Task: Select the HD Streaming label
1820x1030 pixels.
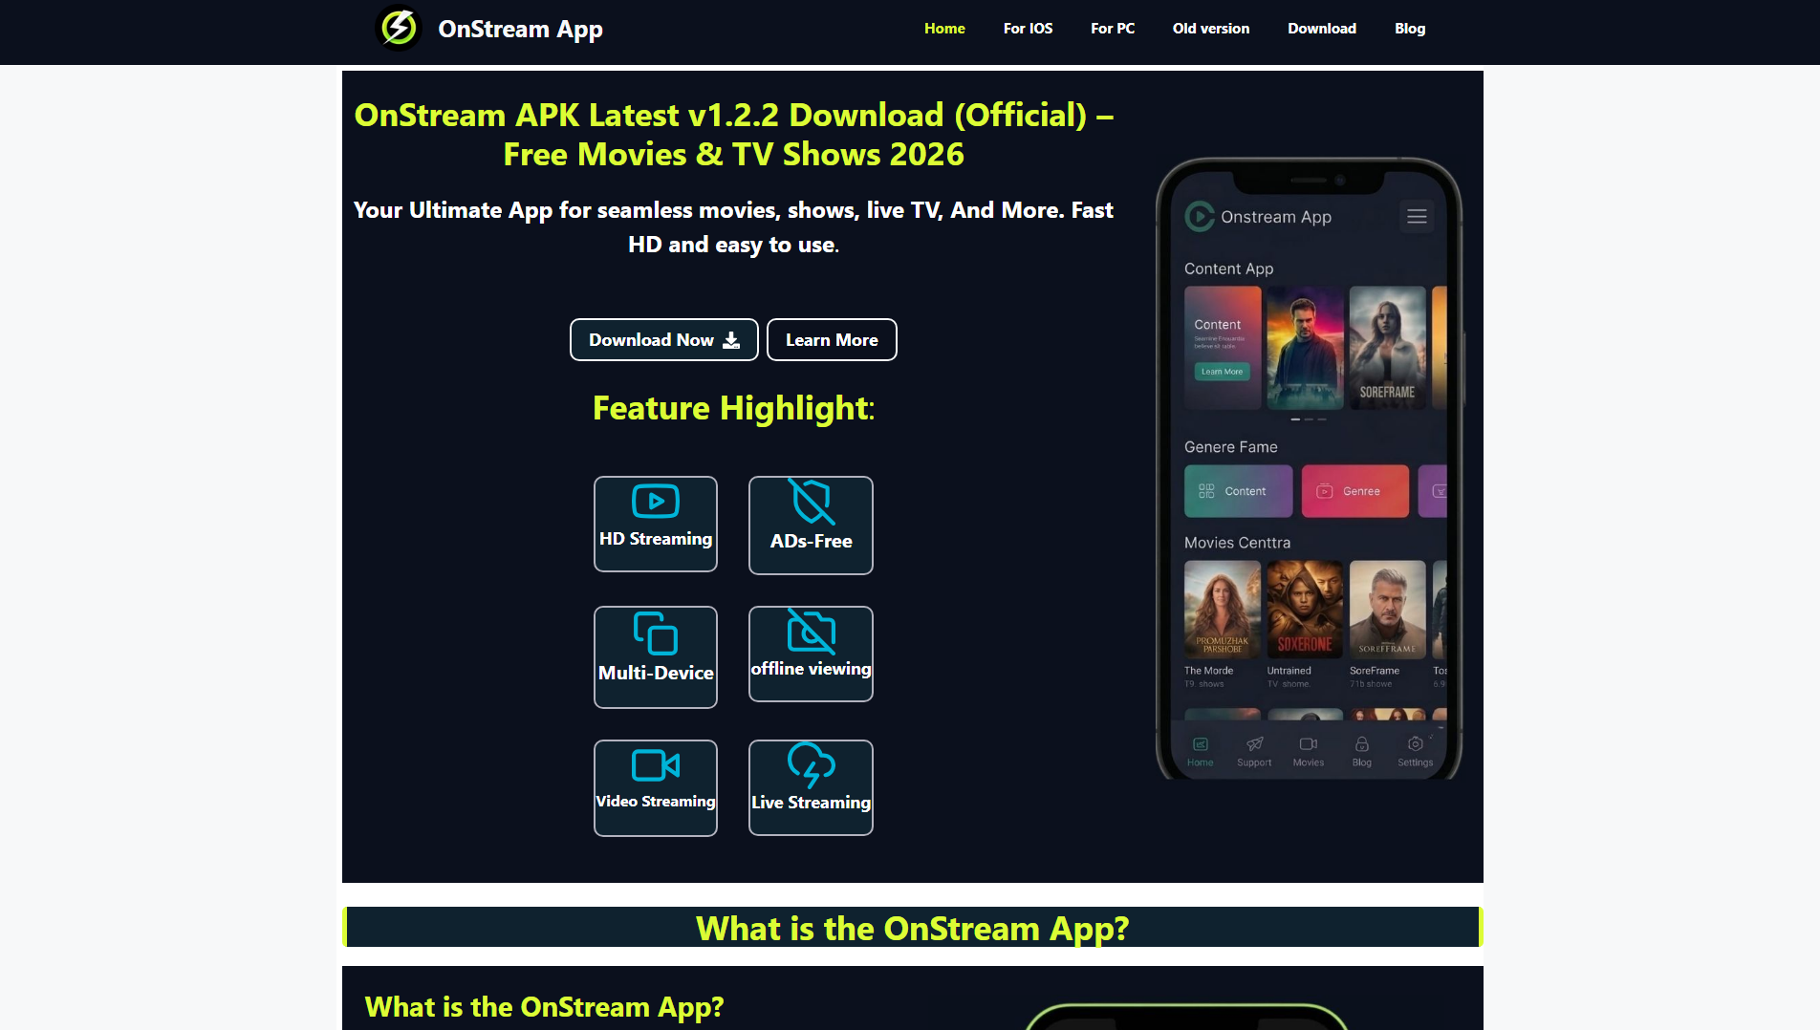Action: (x=656, y=539)
